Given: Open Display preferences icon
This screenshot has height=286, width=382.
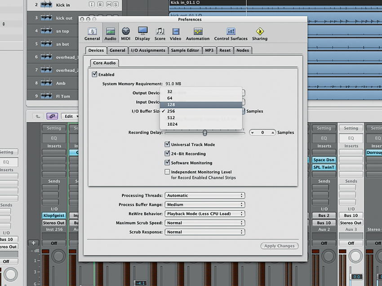Looking at the screenshot, I should [142, 34].
